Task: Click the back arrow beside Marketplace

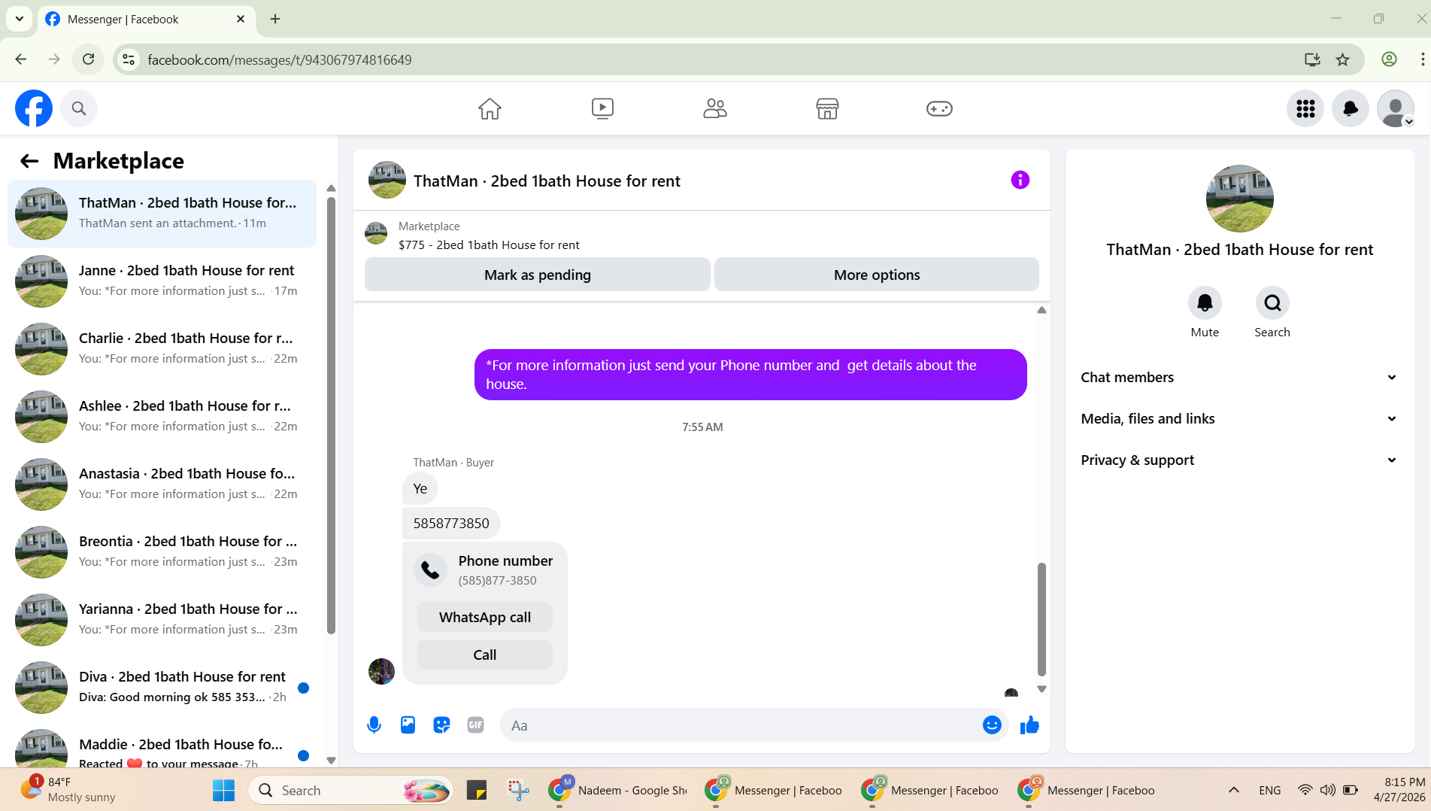Action: [x=29, y=160]
